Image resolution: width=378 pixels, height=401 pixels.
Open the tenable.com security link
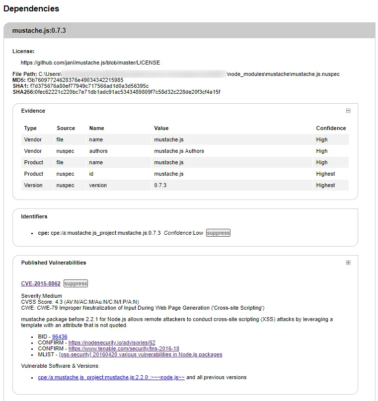(118, 349)
